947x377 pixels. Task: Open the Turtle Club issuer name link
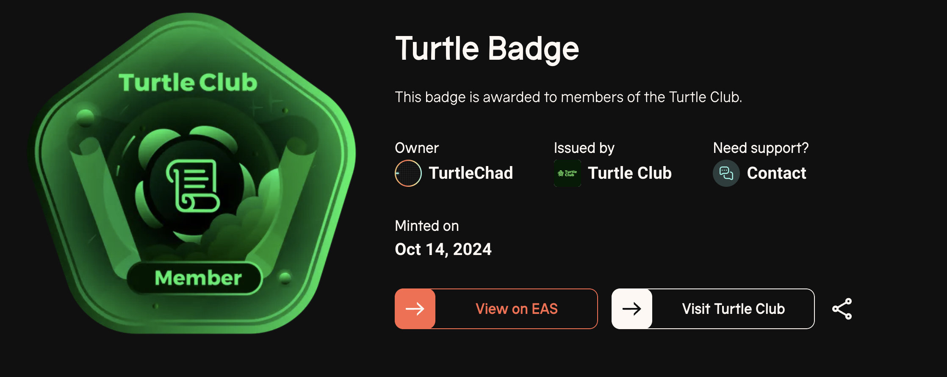pyautogui.click(x=629, y=173)
